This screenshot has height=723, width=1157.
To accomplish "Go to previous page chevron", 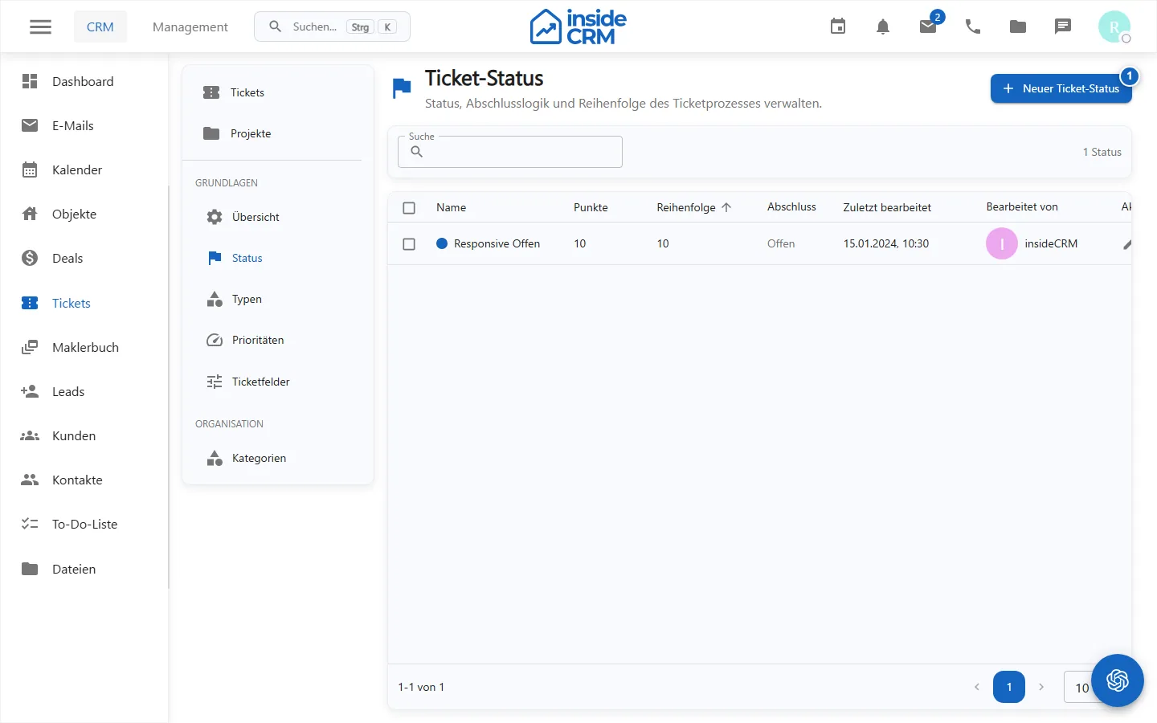I will (977, 687).
